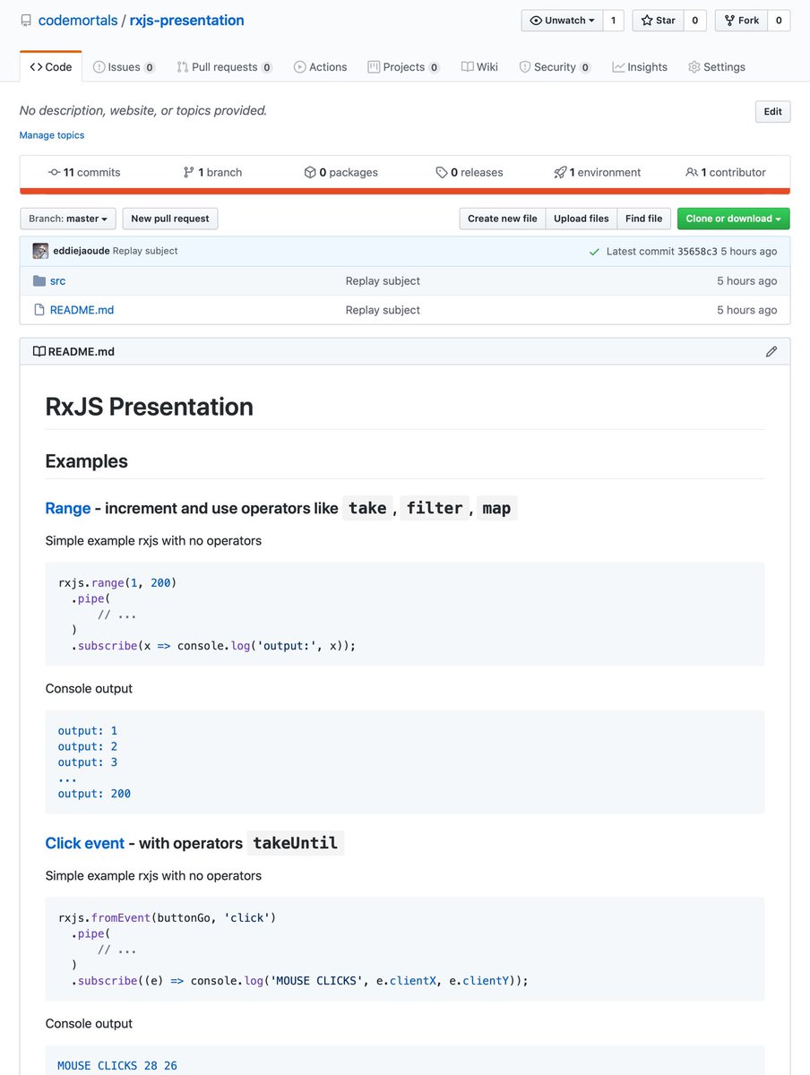810x1075 pixels.
Task: Click Find file button
Action: (643, 219)
